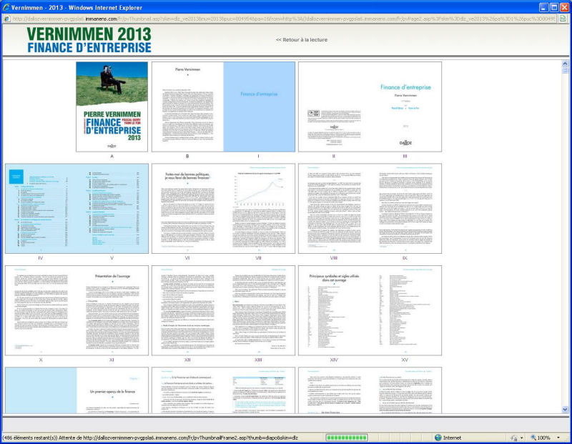Click the page icon in the address bar
Image resolution: width=572 pixels, height=444 pixels.
click(6, 19)
